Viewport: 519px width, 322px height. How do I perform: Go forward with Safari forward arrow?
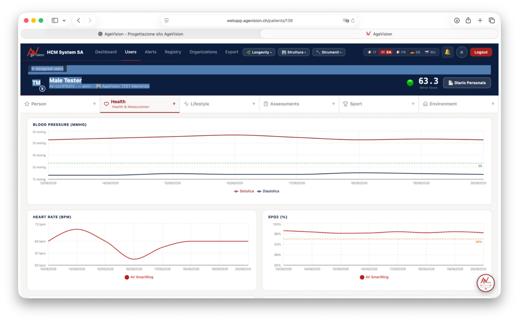(x=90, y=20)
